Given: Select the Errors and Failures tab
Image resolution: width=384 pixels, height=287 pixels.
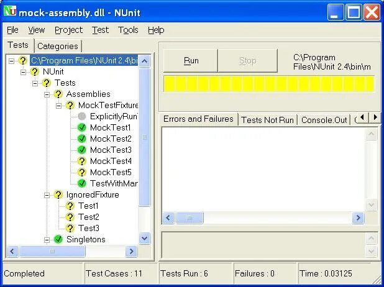Looking at the screenshot, I should [x=198, y=119].
